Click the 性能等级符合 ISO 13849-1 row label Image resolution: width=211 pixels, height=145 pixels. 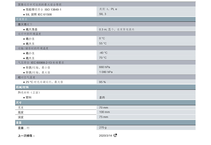pos(44,10)
